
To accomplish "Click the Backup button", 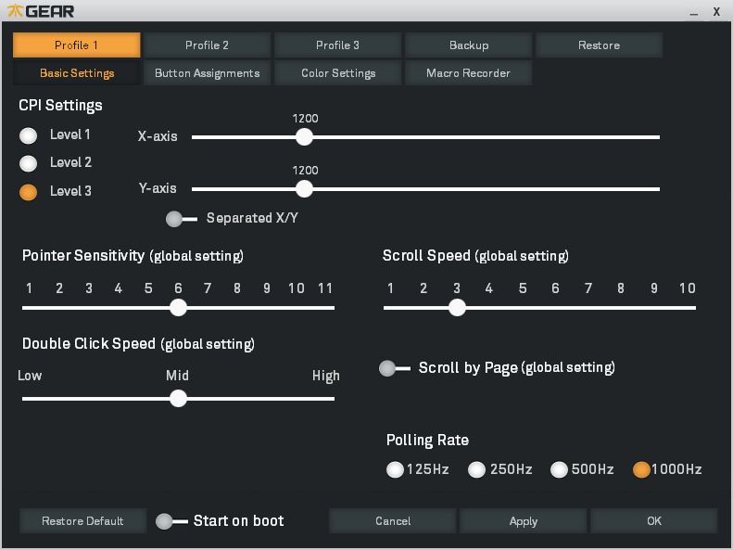I will pyautogui.click(x=469, y=45).
